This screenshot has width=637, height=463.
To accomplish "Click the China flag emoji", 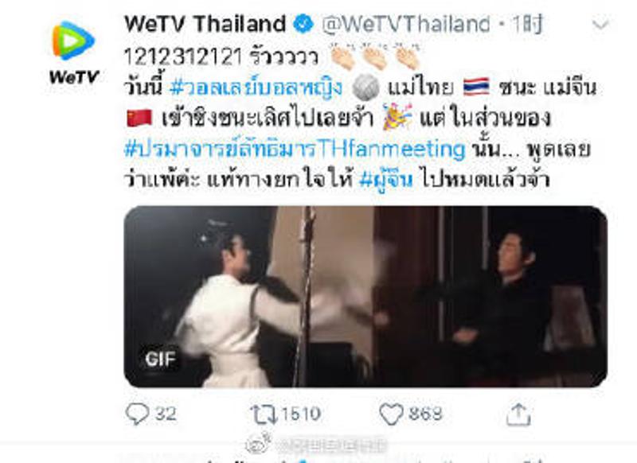I will tap(139, 118).
